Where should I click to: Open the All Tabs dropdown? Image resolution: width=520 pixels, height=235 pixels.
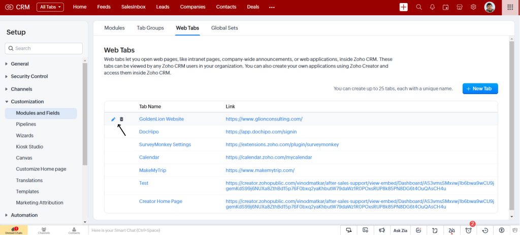click(50, 7)
